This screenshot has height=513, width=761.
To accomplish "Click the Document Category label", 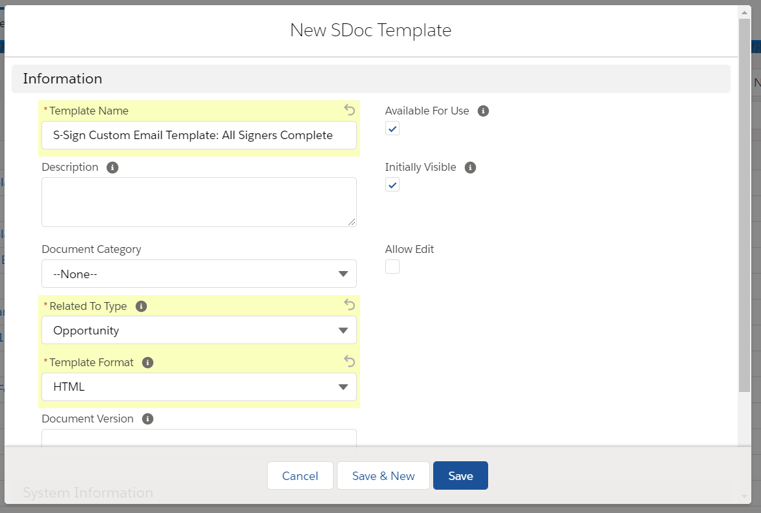I will coord(91,249).
